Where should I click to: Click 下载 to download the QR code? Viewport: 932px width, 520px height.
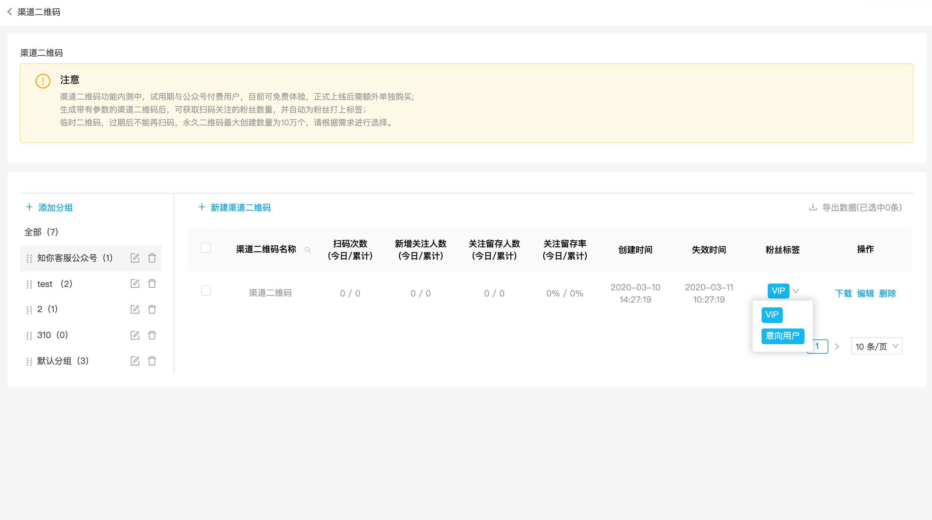[x=843, y=293]
